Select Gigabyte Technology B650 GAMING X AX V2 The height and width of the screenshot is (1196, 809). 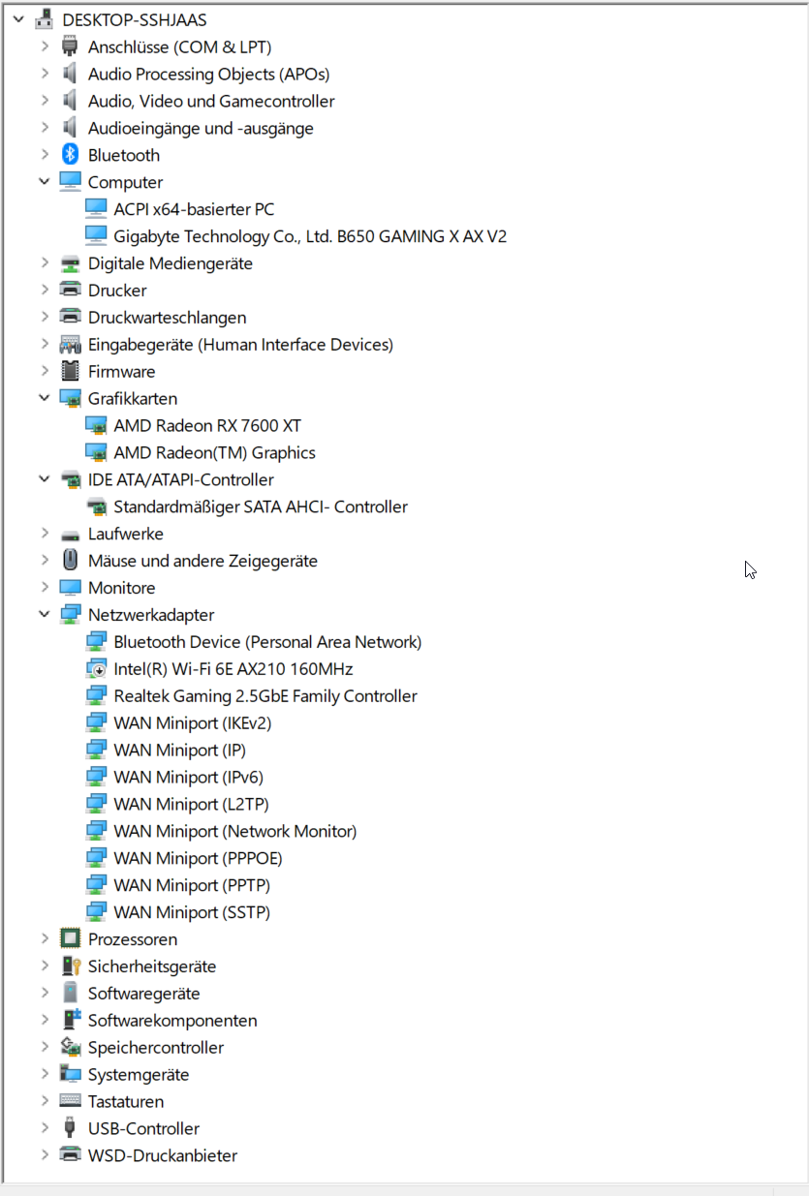click(x=310, y=236)
